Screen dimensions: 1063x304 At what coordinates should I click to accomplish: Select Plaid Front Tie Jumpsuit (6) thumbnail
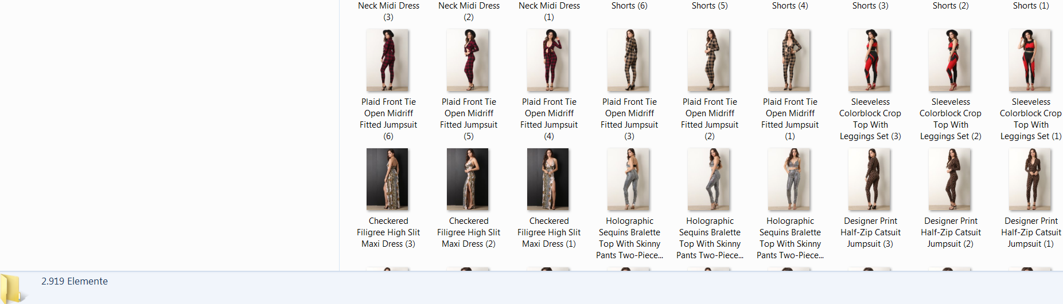tap(388, 61)
